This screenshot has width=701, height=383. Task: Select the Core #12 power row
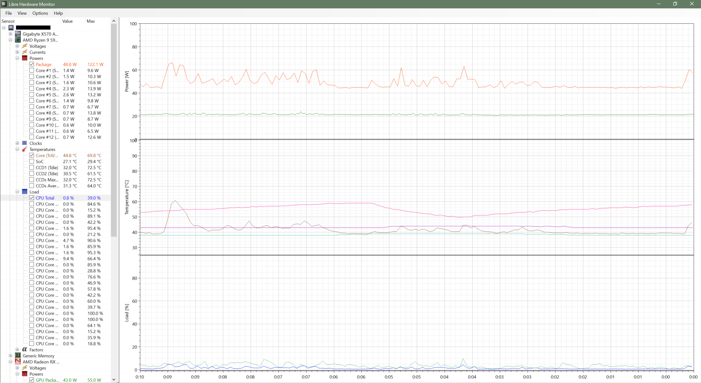[x=55, y=137]
